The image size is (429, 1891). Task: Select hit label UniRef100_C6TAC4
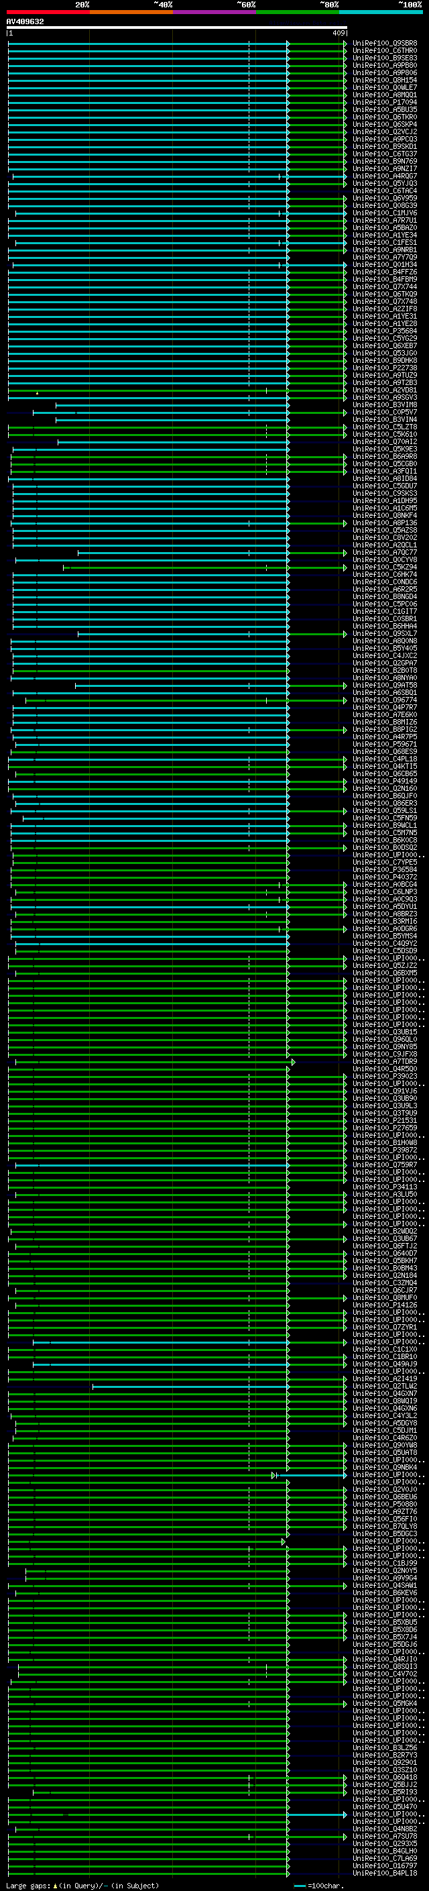(384, 191)
